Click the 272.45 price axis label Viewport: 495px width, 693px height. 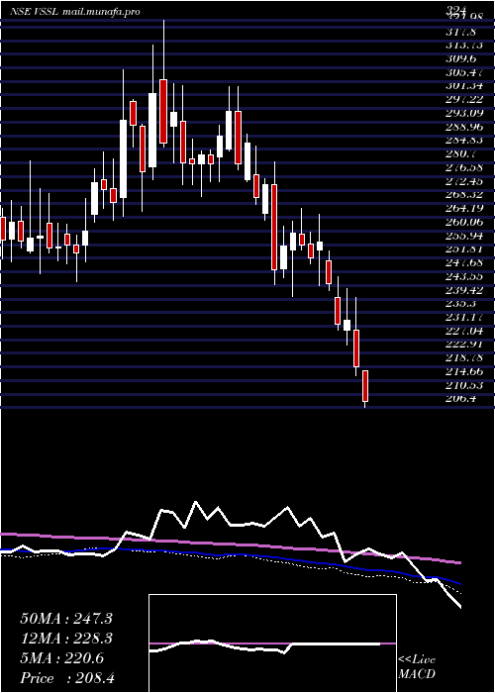coord(464,181)
